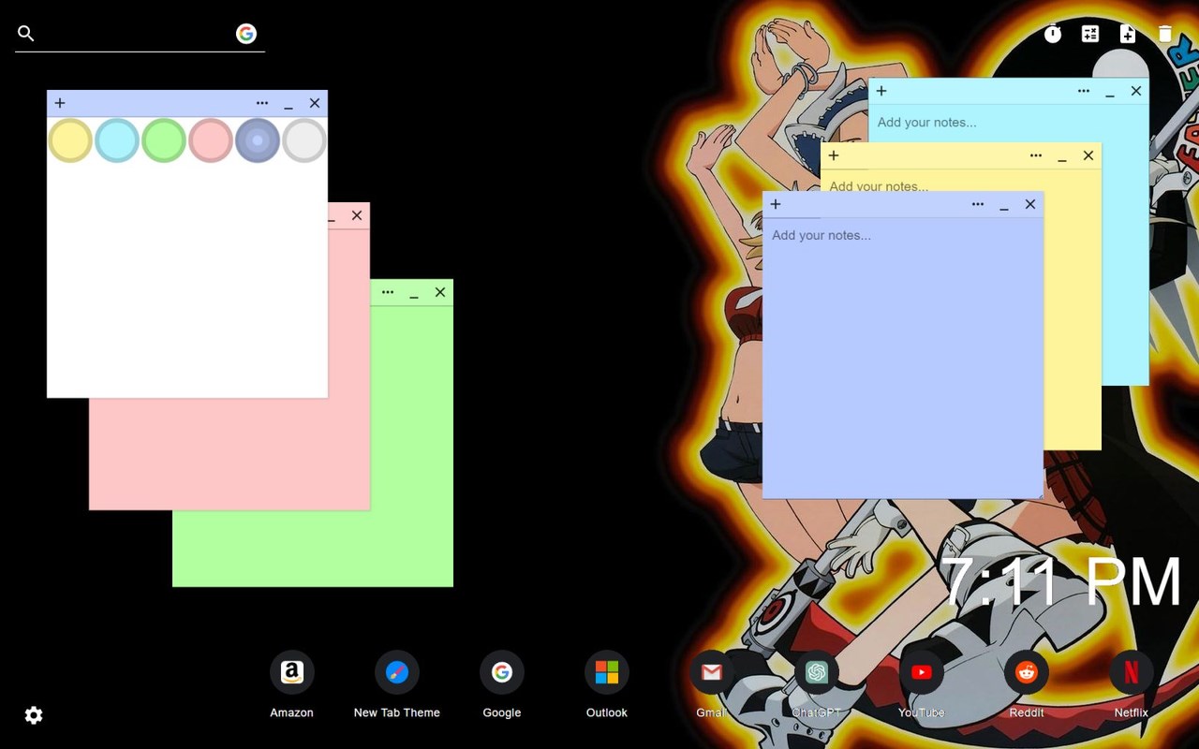Open the ChatGPT shortcut

[x=817, y=672]
